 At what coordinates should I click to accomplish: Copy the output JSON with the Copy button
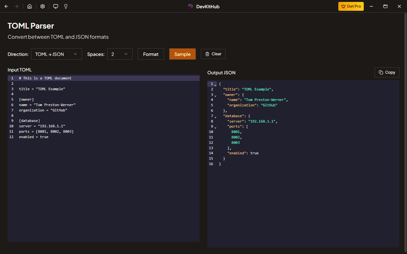(x=387, y=72)
